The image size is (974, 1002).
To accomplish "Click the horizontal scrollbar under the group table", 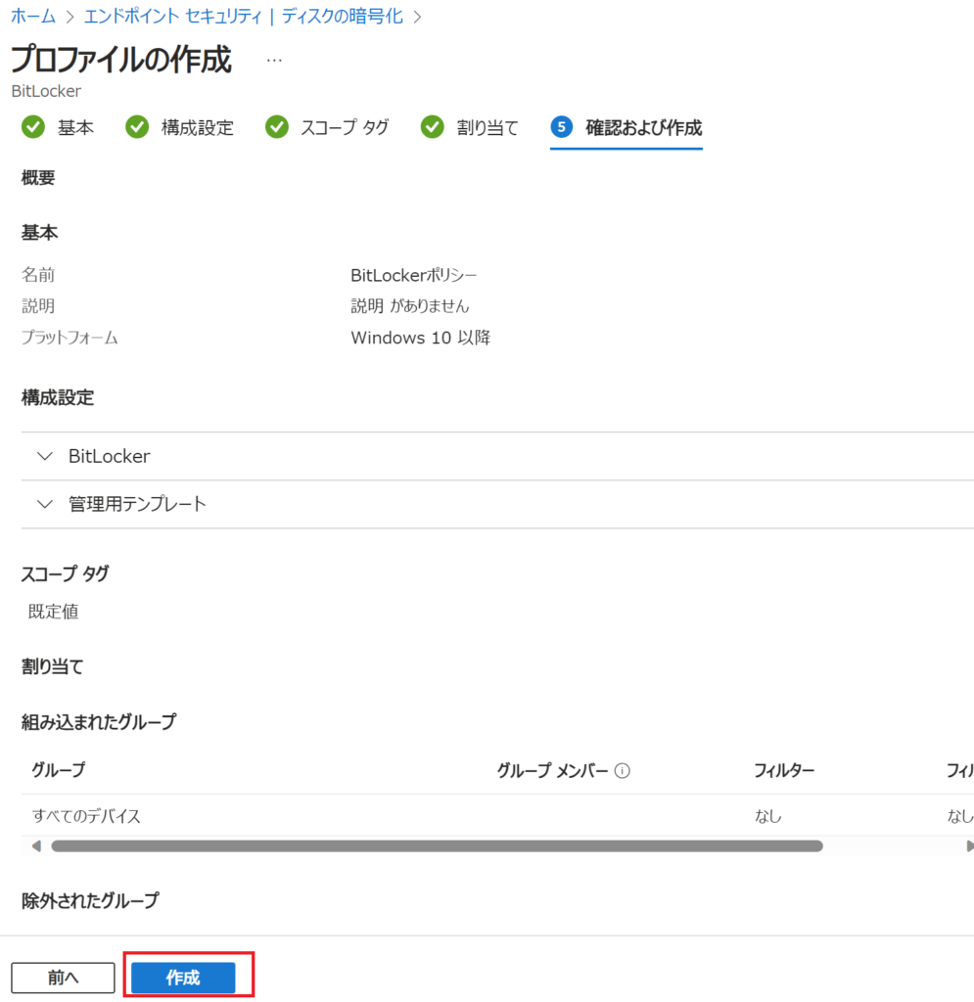I will coord(437,846).
